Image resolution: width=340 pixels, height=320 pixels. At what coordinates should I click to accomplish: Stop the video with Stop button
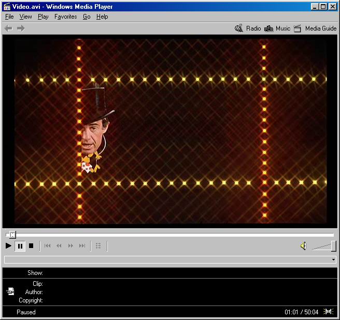(31, 246)
